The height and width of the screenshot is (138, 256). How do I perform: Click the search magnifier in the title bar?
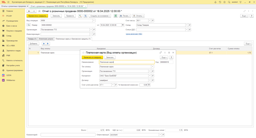click(229, 2)
